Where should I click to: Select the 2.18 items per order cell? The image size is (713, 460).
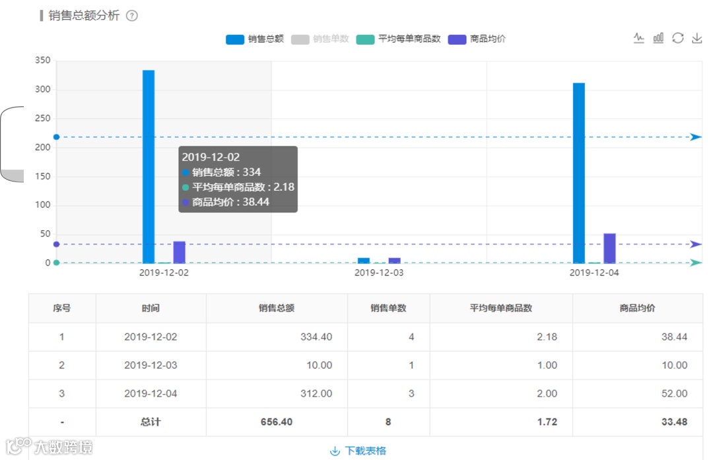click(500, 337)
